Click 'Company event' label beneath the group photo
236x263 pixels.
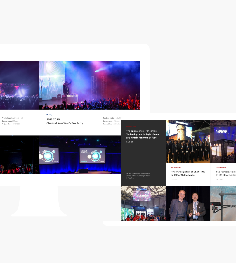pos(176,167)
